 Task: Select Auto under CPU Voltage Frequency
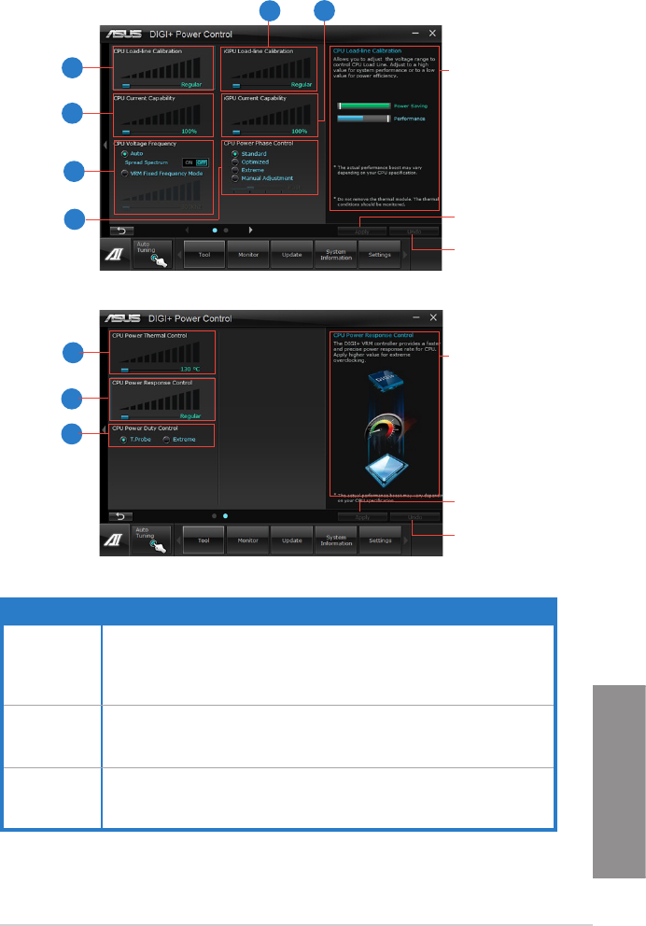(124, 153)
